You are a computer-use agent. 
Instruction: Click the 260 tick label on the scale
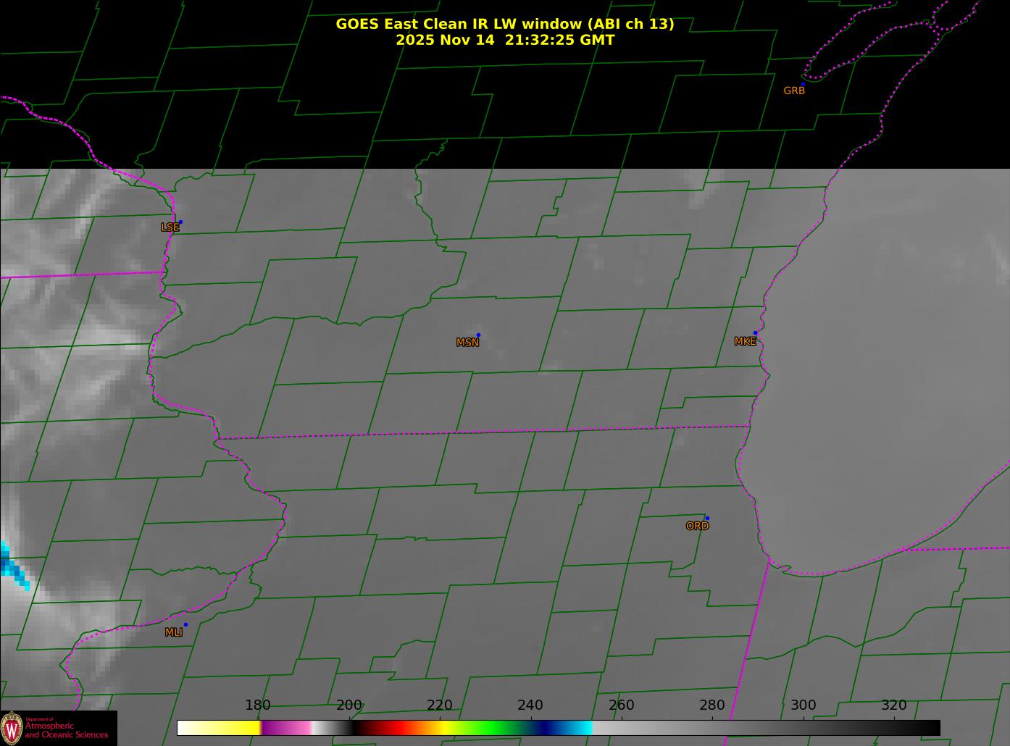click(621, 705)
